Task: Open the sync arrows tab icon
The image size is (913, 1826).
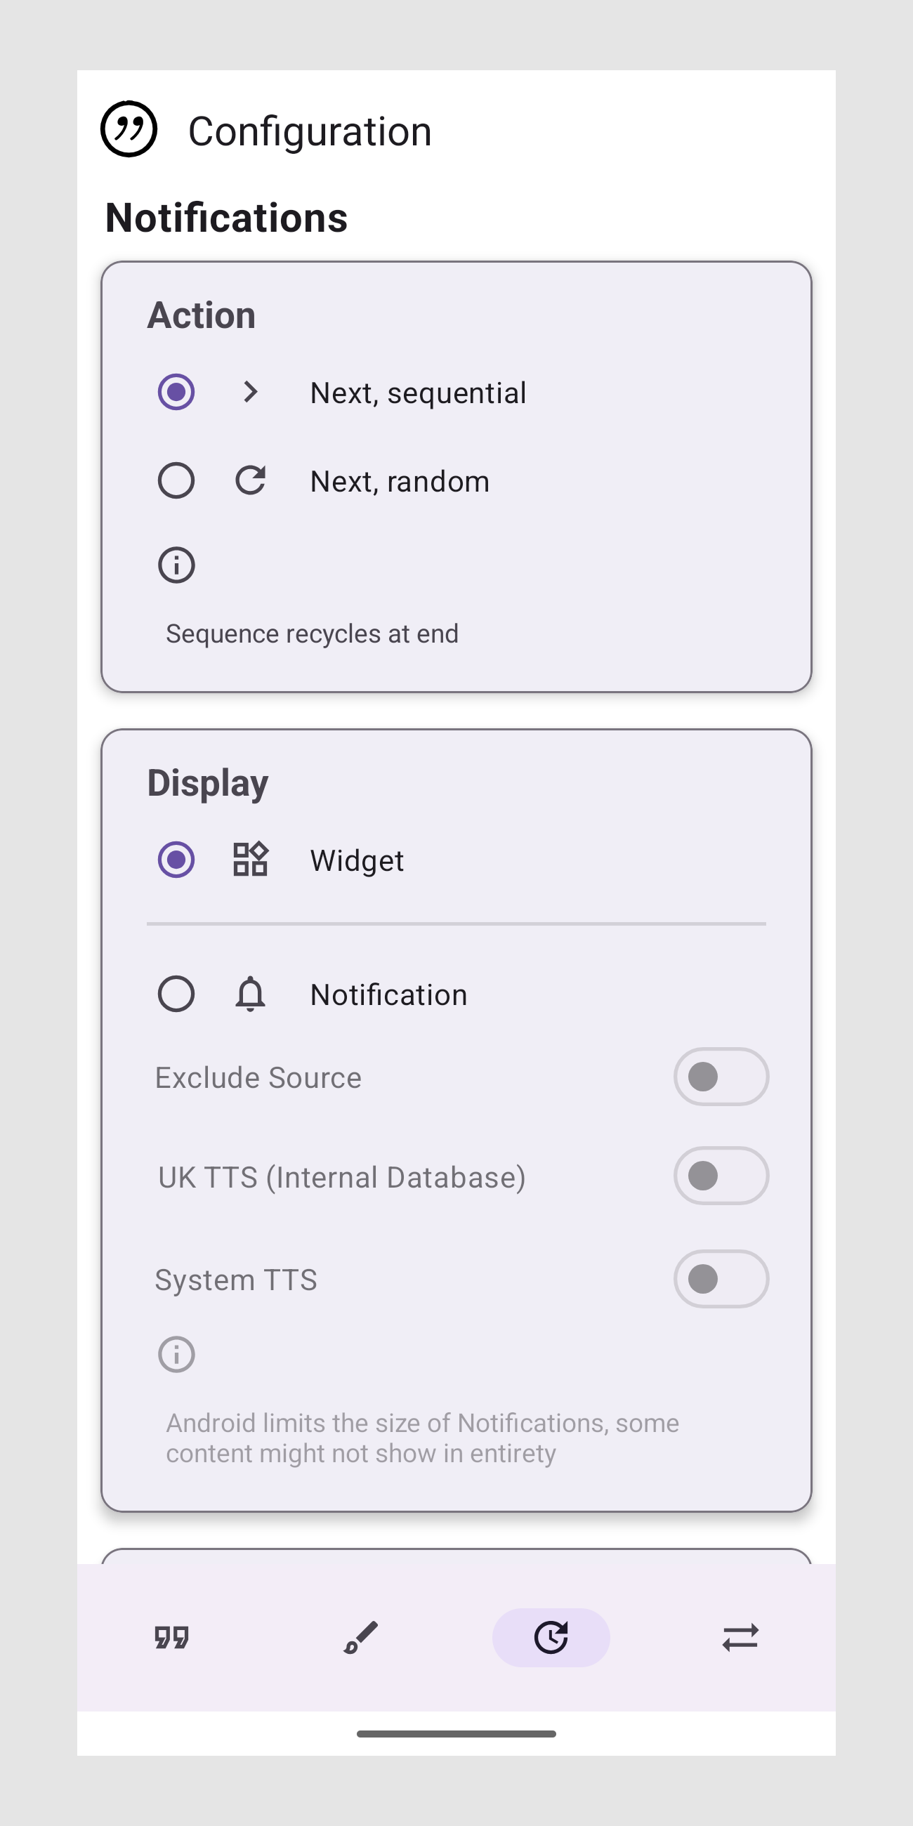Action: coord(740,1638)
